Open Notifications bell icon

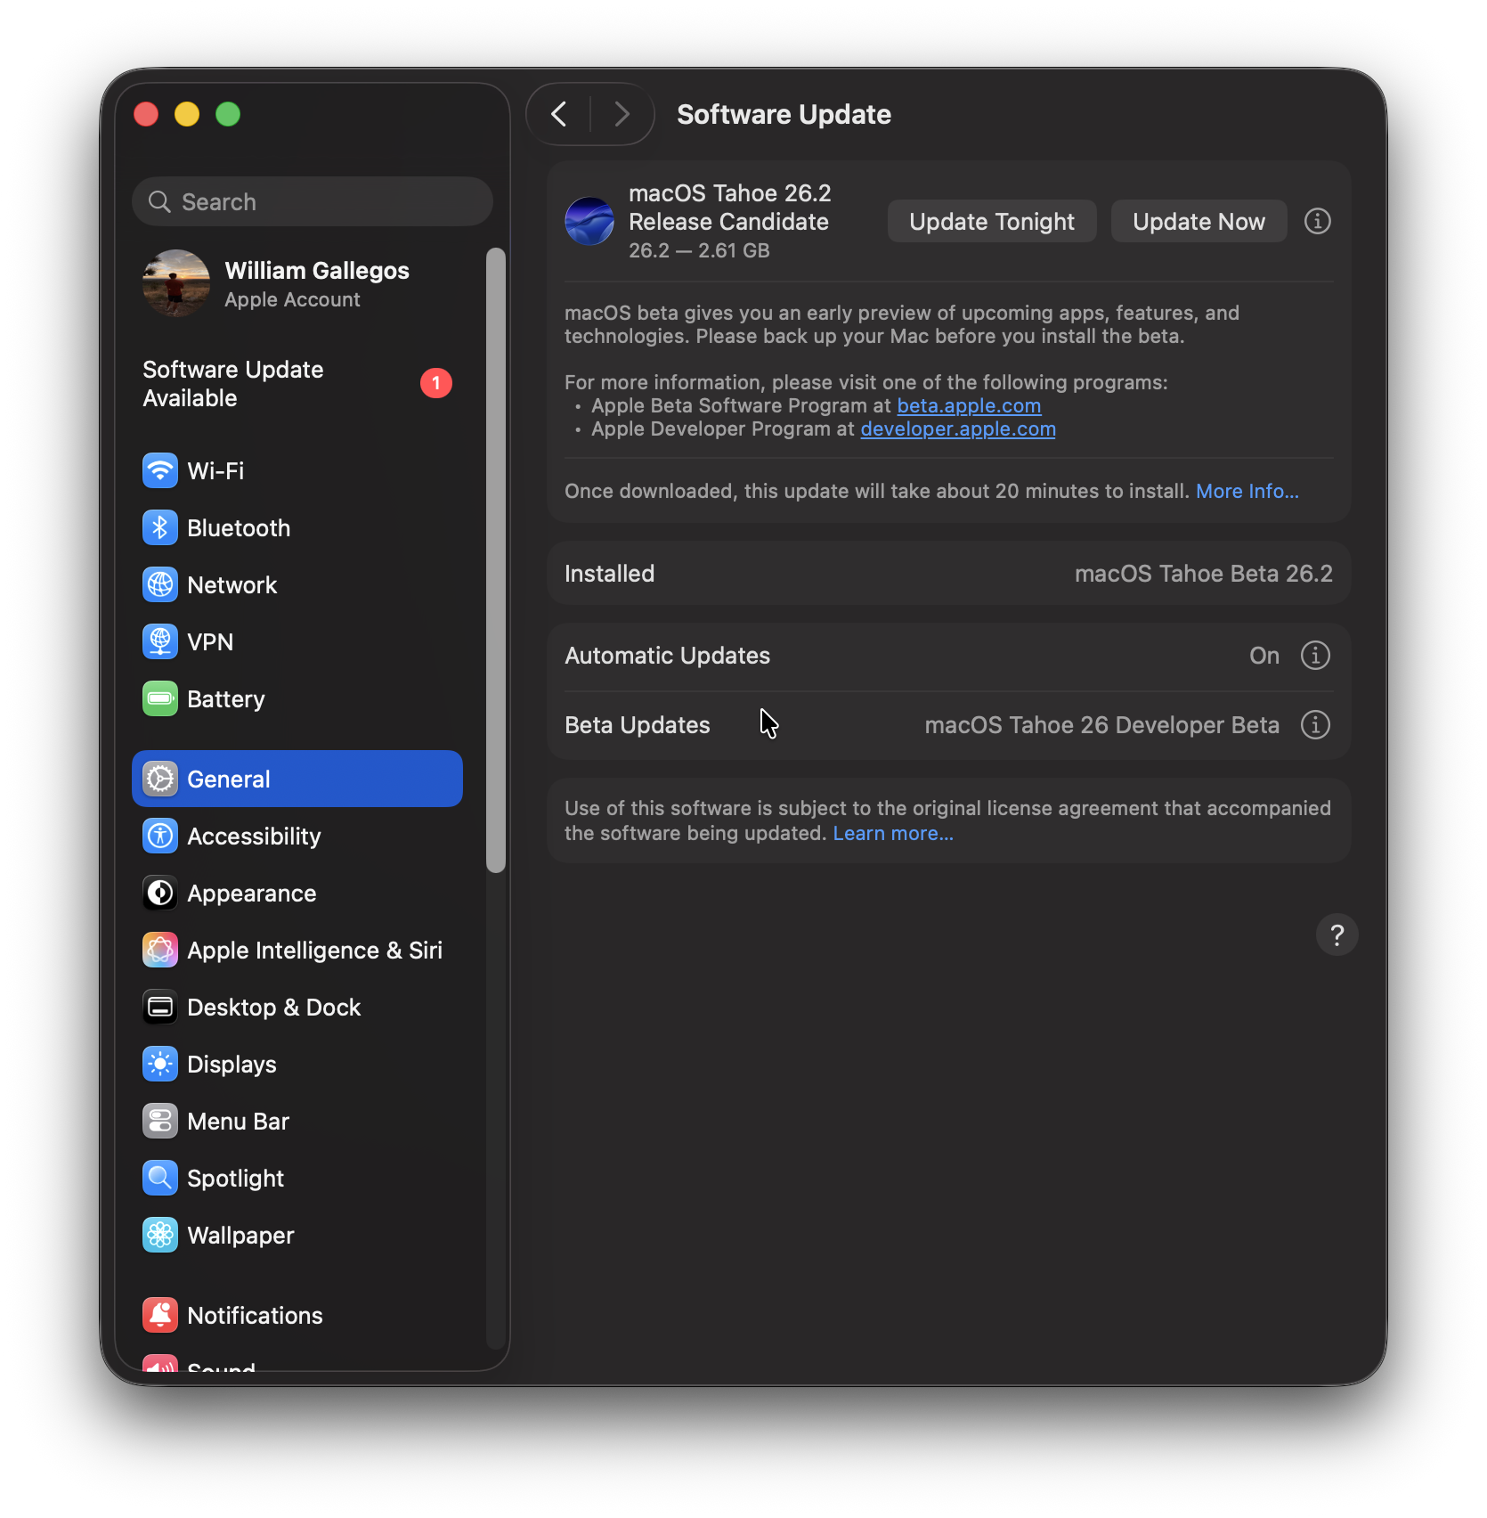(x=160, y=1315)
